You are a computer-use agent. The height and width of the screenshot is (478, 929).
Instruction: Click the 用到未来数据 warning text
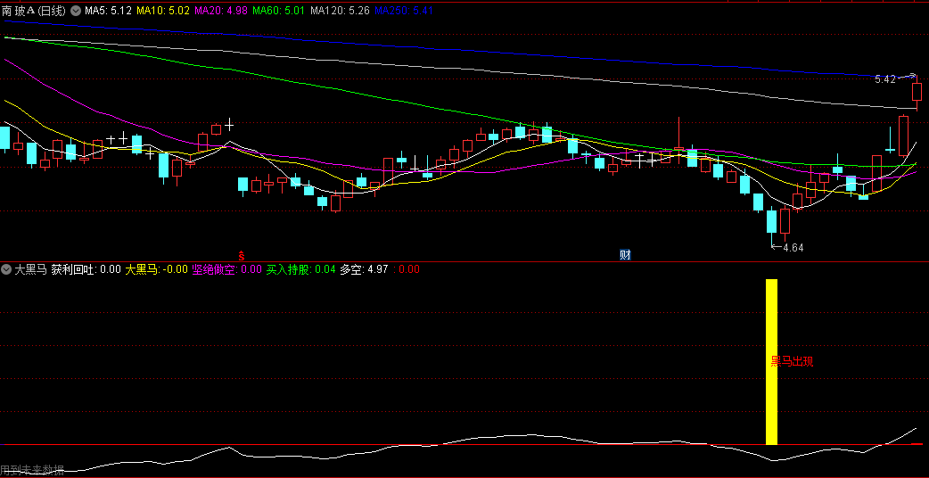32,471
